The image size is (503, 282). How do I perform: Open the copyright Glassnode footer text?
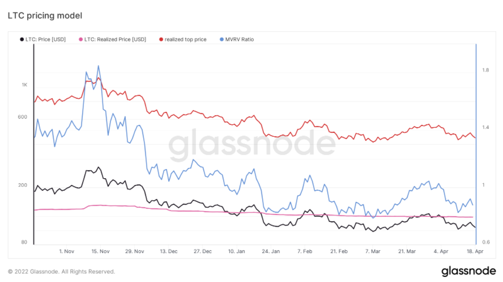[61, 271]
